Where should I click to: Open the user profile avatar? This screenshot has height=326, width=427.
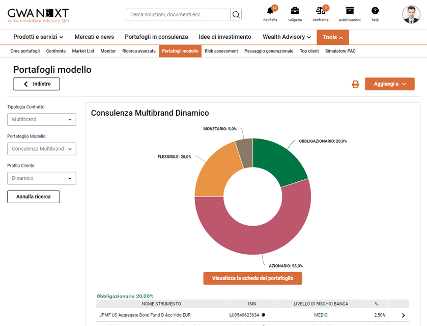click(x=411, y=14)
